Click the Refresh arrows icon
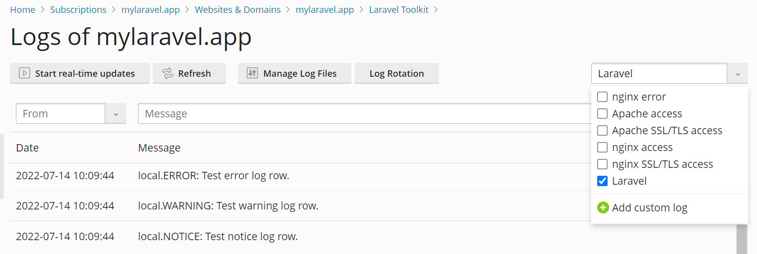The width and height of the screenshot is (757, 254). click(168, 73)
